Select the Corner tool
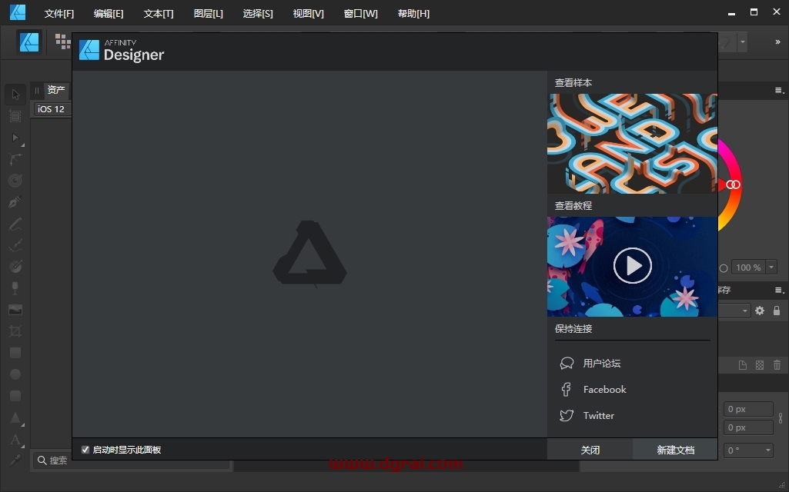Image resolution: width=789 pixels, height=492 pixels. [x=15, y=159]
